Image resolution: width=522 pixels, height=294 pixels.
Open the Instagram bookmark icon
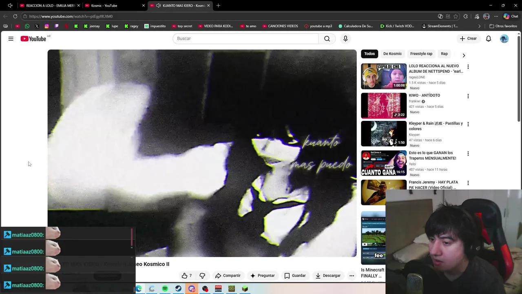pos(46,26)
